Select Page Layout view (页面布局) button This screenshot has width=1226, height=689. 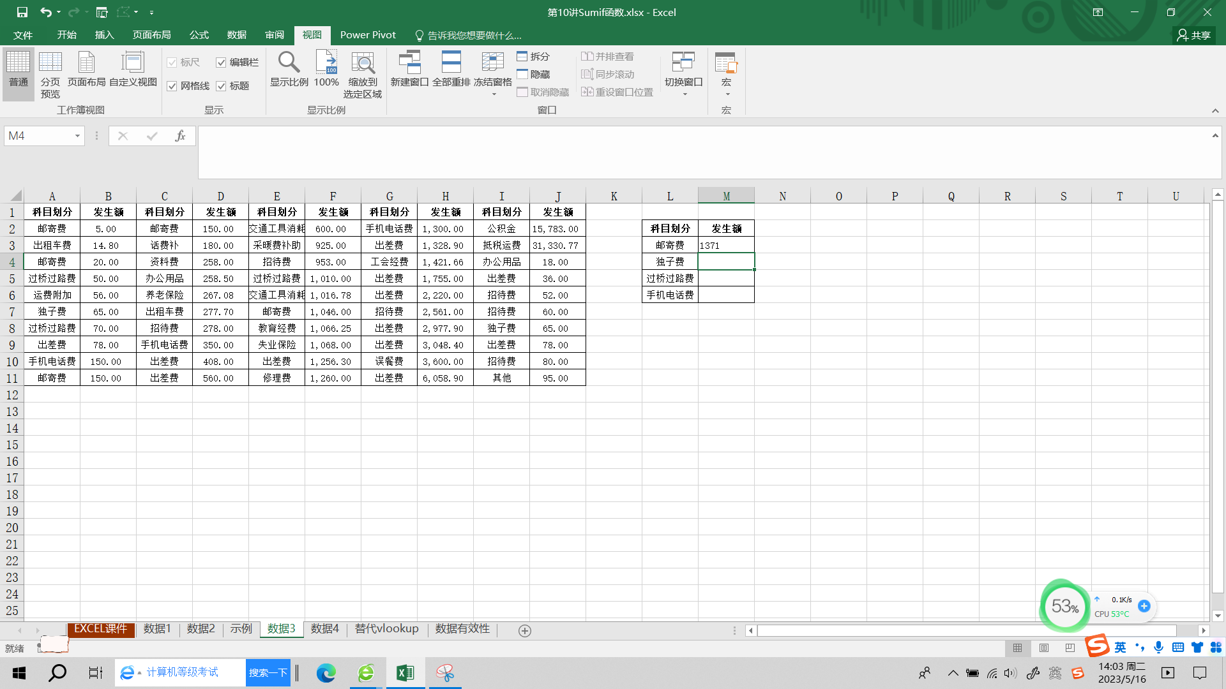point(86,69)
